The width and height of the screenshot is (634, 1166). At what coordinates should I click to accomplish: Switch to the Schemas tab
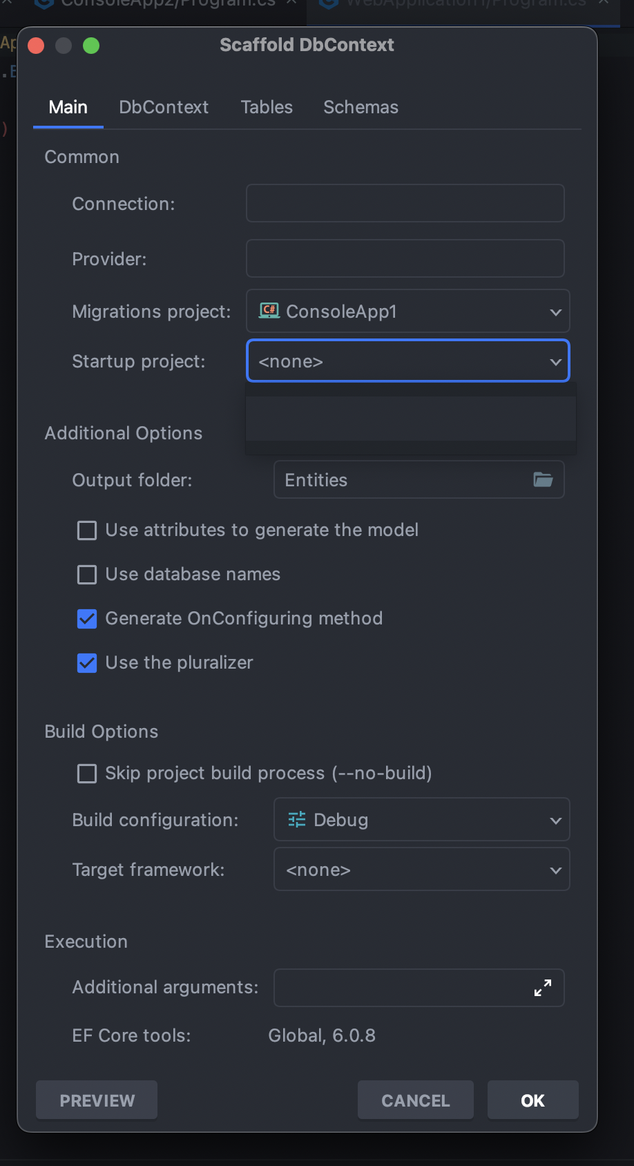(x=361, y=107)
